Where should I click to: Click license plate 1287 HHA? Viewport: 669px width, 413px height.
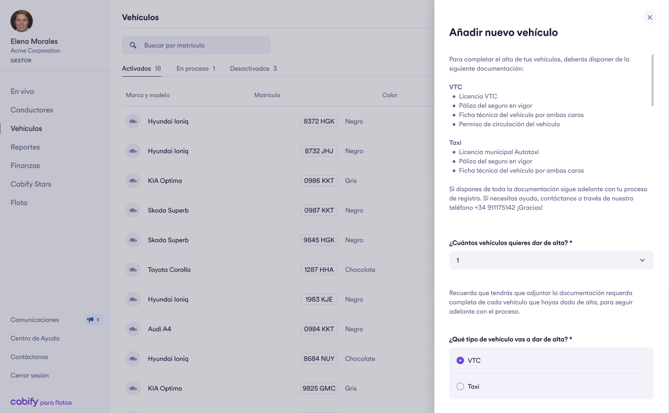319,270
